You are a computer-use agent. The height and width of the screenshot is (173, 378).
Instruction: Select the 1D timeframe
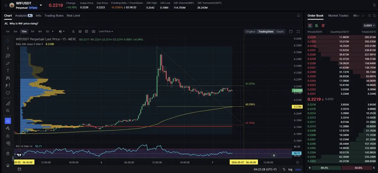coord(48,31)
